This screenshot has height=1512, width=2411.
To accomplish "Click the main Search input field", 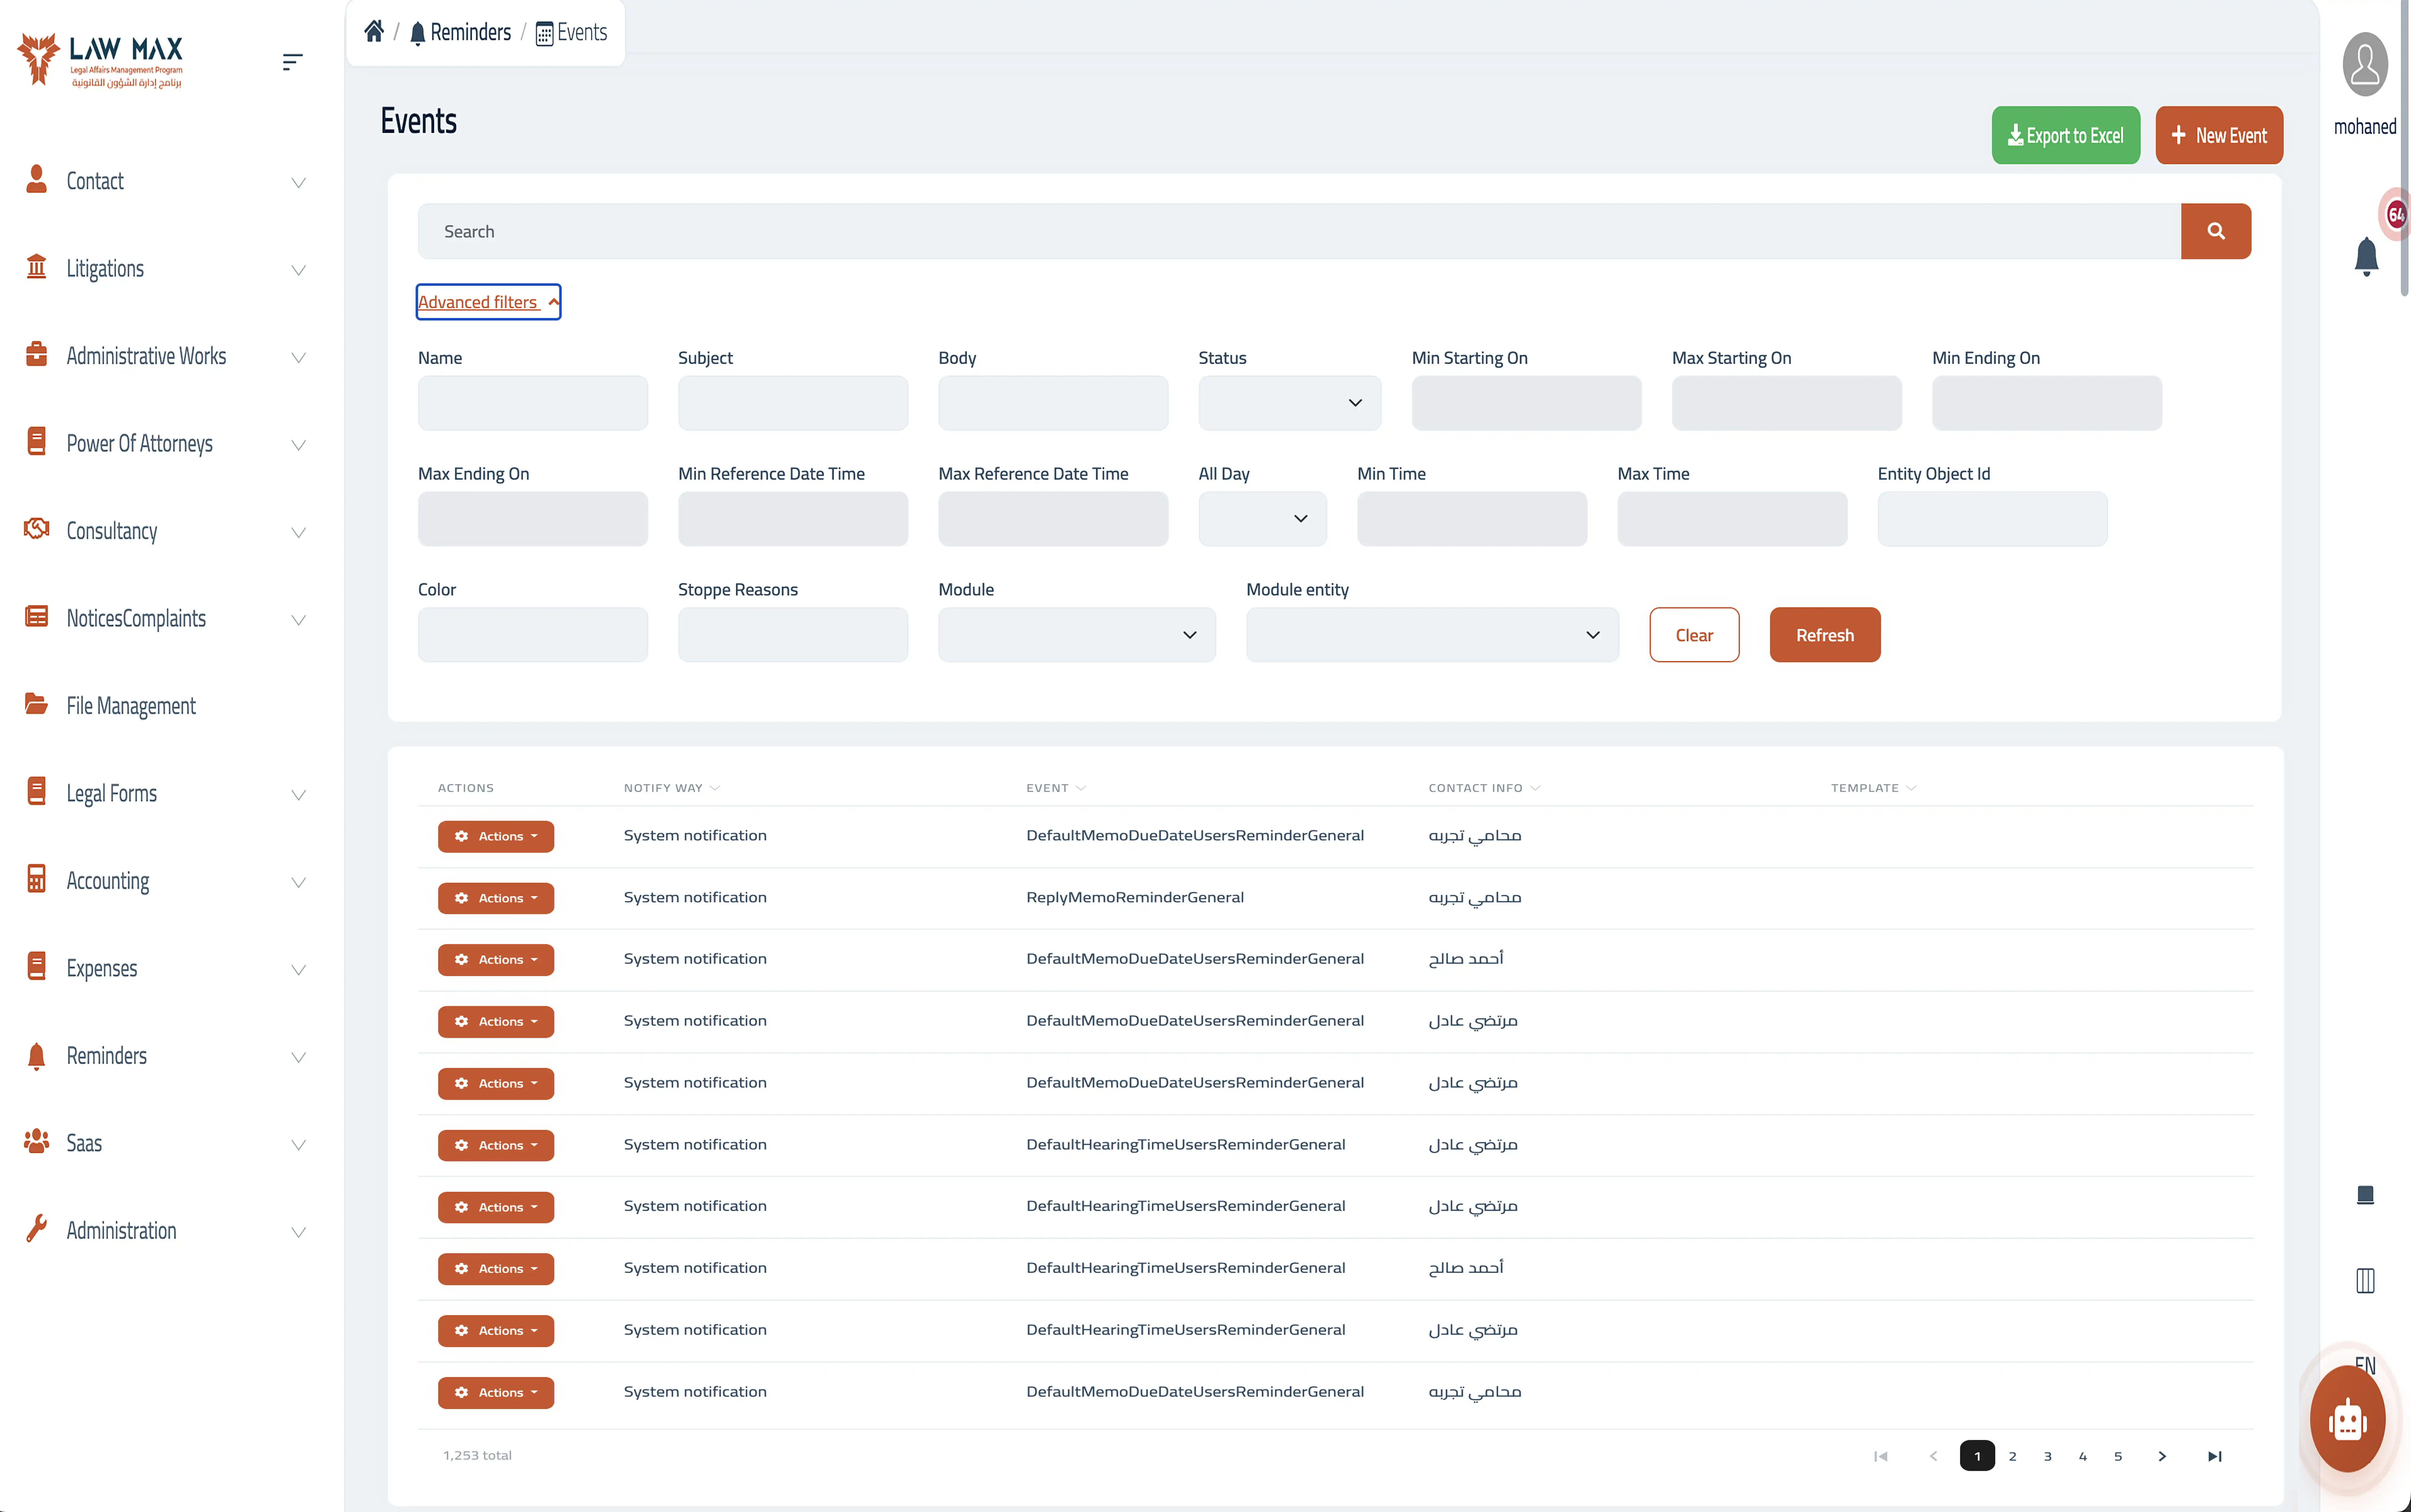I will pos(1299,231).
